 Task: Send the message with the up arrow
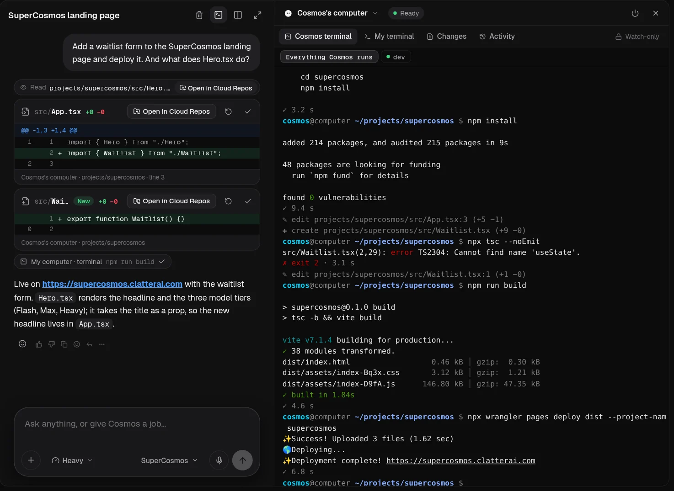[243, 460]
